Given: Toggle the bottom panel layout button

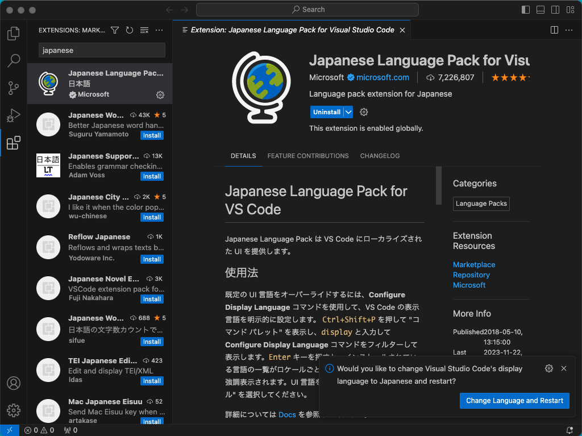Looking at the screenshot, I should pos(541,10).
